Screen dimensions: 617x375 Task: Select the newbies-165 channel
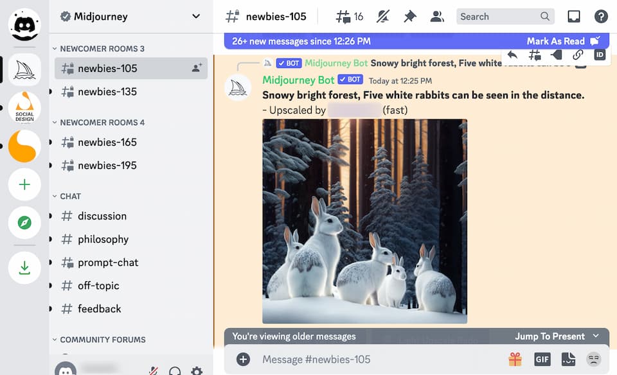(x=107, y=143)
